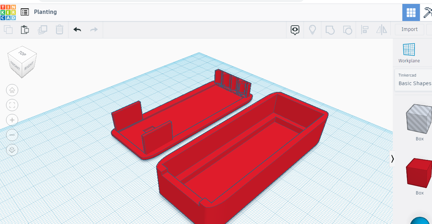Toggle transparency with the lightbulb icon
The image size is (432, 224).
tap(312, 30)
